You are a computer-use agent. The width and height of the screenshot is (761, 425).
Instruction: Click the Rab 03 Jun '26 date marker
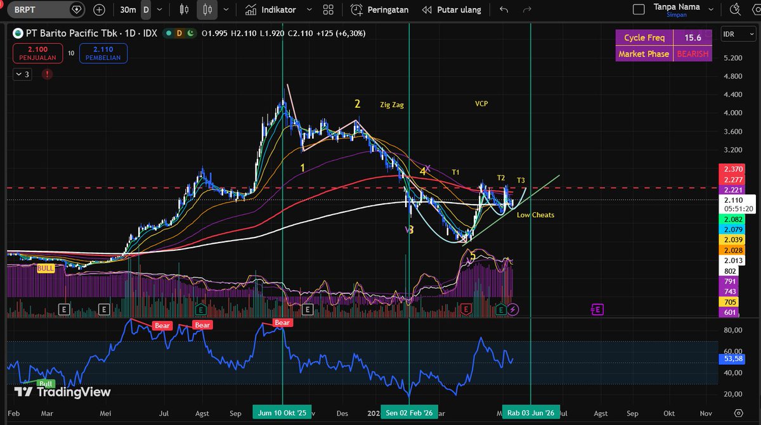[x=531, y=413]
